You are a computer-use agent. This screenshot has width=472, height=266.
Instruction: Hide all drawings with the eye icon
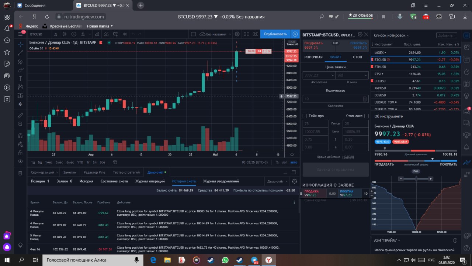(x=20, y=161)
